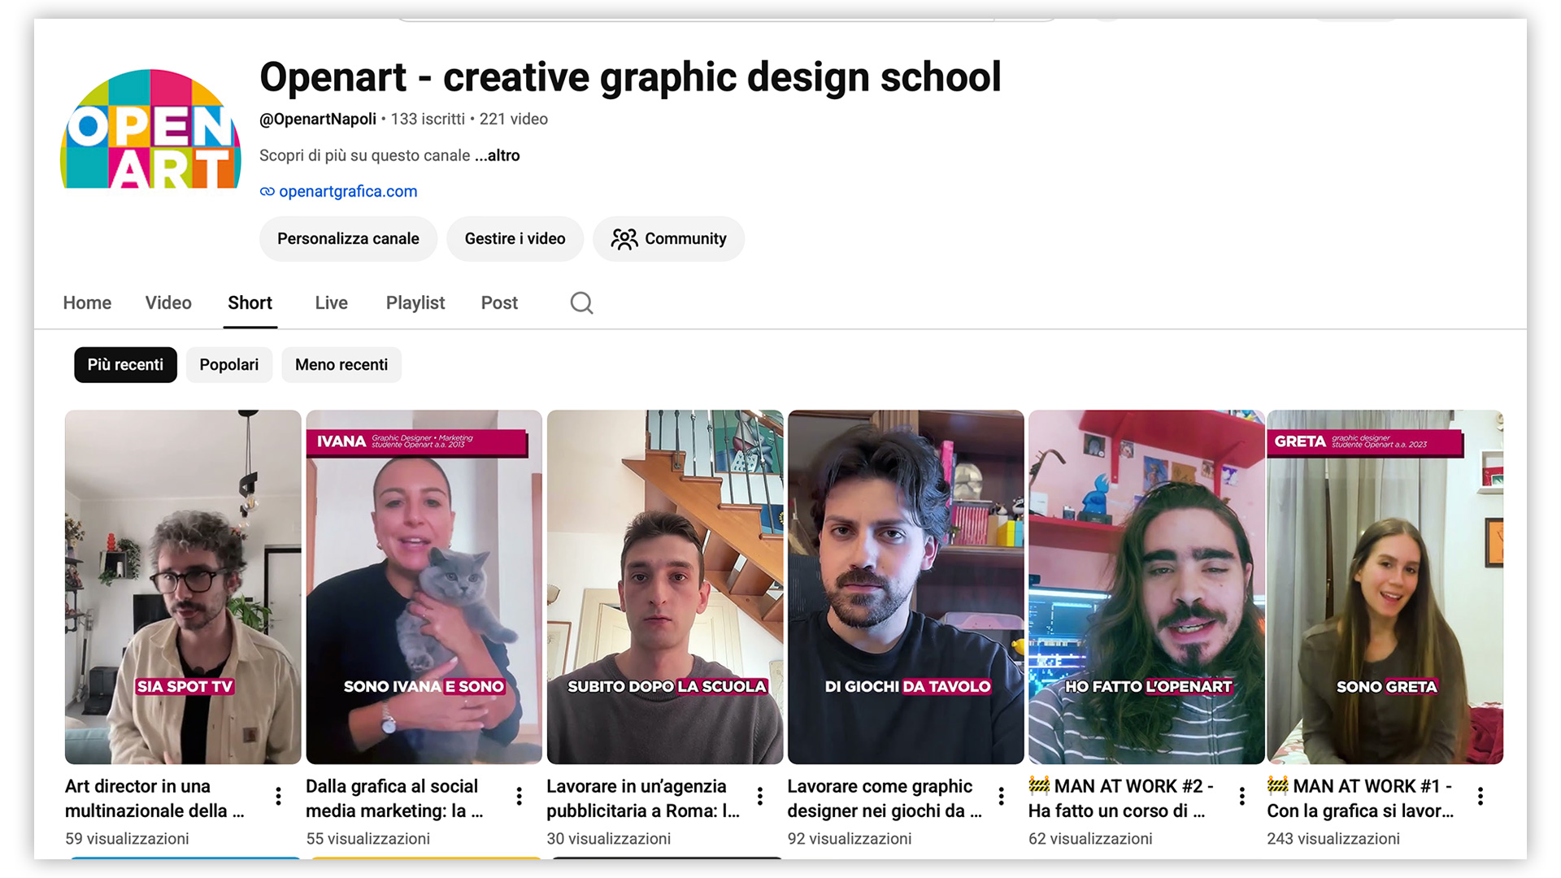Play the 'SIA SPOT TV' short thumbnail

click(x=183, y=587)
